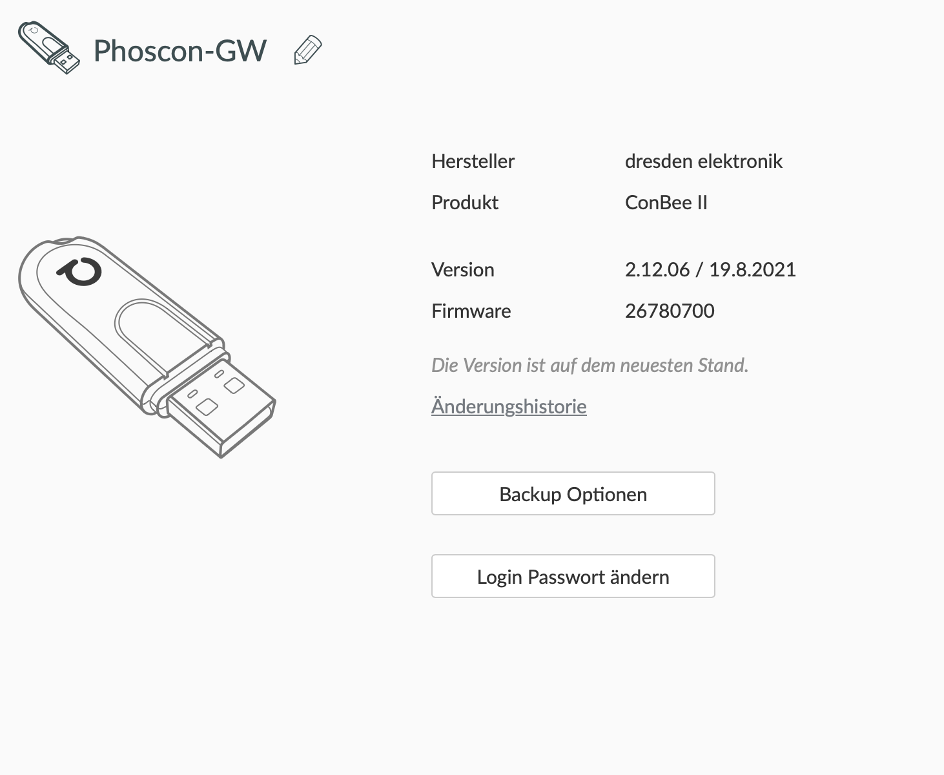This screenshot has width=944, height=775.
Task: Click the Firmware label
Action: pyautogui.click(x=471, y=311)
